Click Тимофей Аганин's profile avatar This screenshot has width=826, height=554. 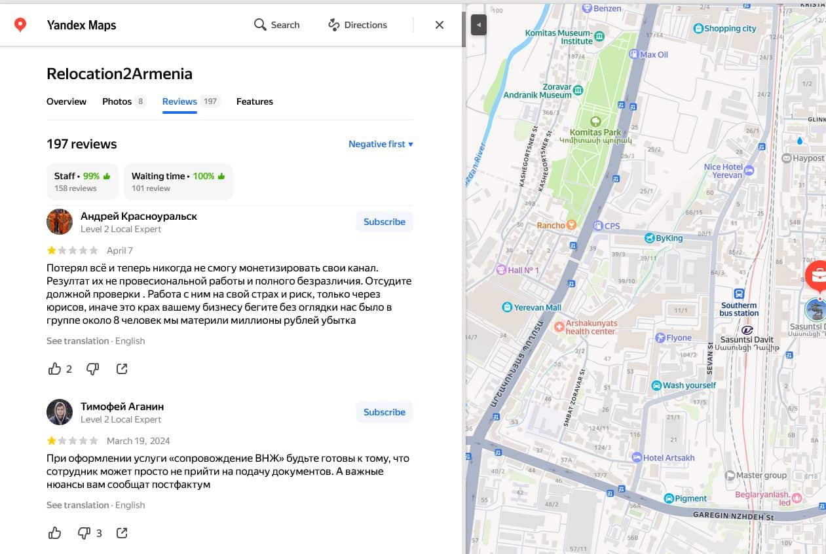[x=60, y=412]
